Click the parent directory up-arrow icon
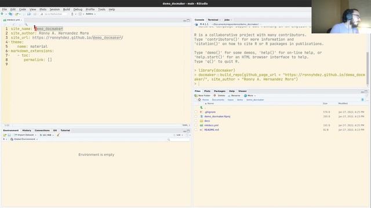Viewport: 371px width, 208px height. point(202,107)
